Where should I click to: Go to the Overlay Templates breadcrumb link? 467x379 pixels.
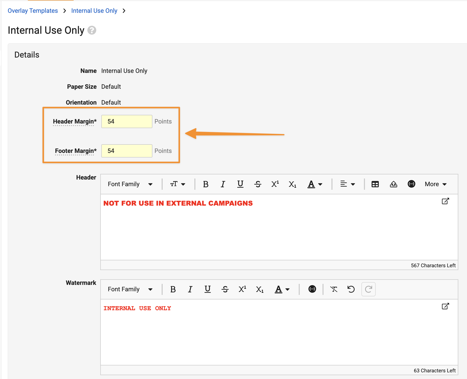[x=33, y=11]
